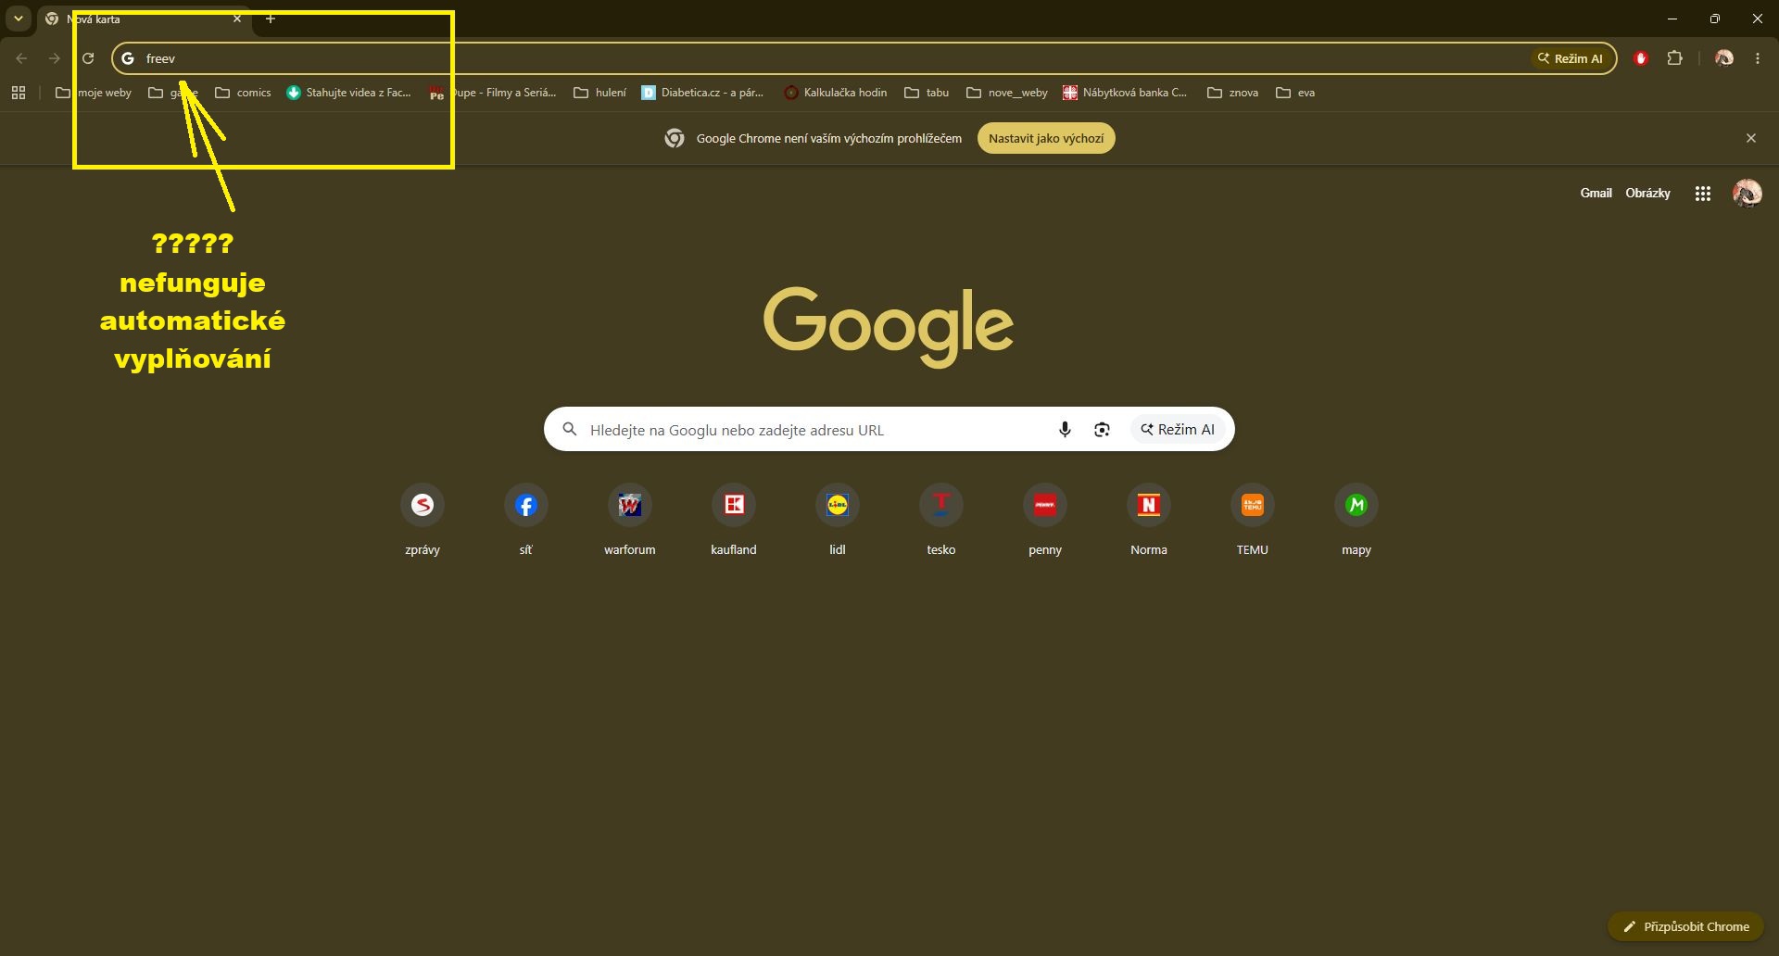Open the moje weby bookmark folder
The image size is (1779, 956).
click(94, 93)
